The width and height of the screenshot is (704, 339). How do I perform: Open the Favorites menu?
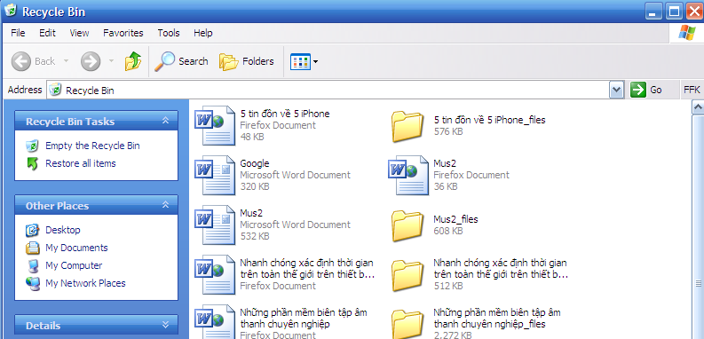(123, 33)
